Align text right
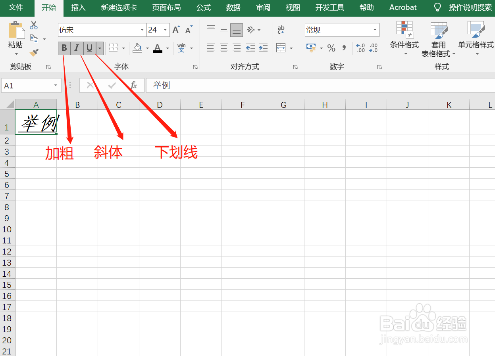The image size is (495, 356). click(x=237, y=48)
